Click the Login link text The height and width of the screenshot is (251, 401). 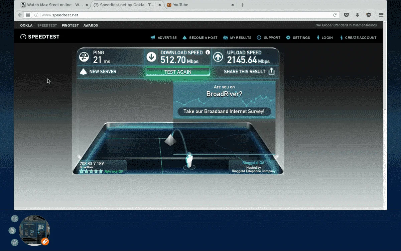[327, 38]
